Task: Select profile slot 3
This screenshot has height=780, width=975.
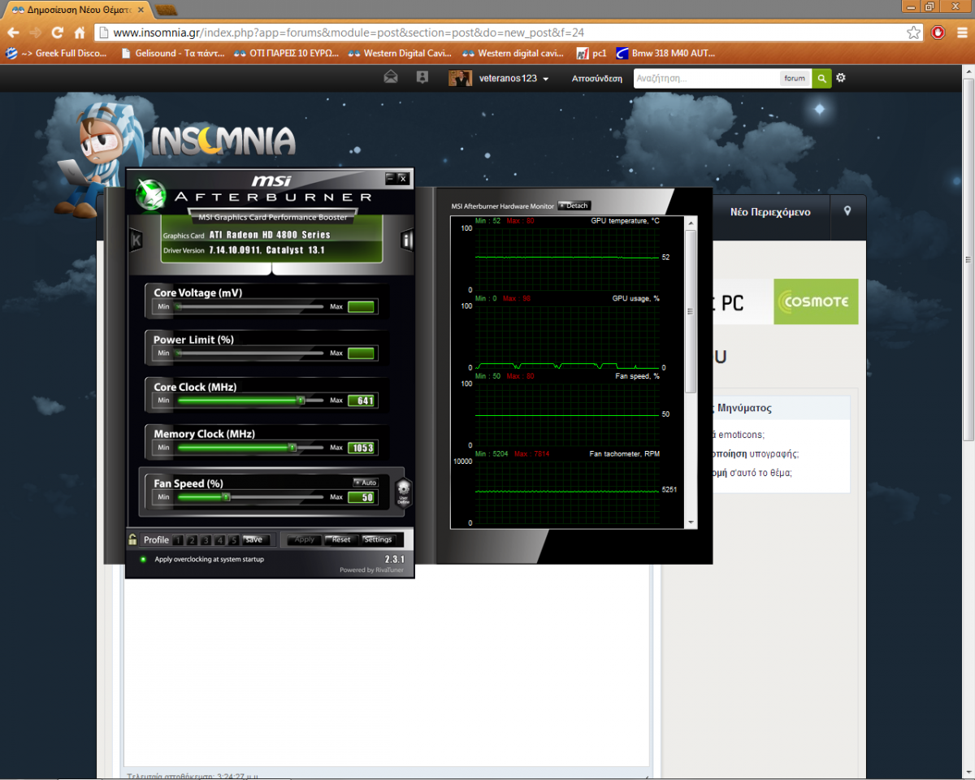Action: pos(206,539)
